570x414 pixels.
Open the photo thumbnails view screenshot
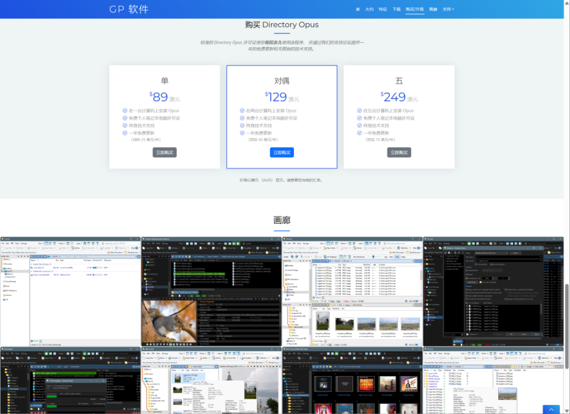click(352, 292)
